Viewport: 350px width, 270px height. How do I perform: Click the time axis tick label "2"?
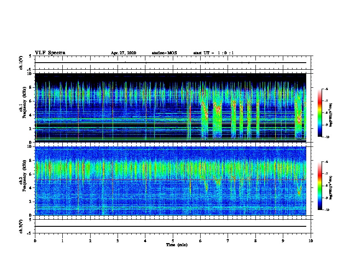90,241
